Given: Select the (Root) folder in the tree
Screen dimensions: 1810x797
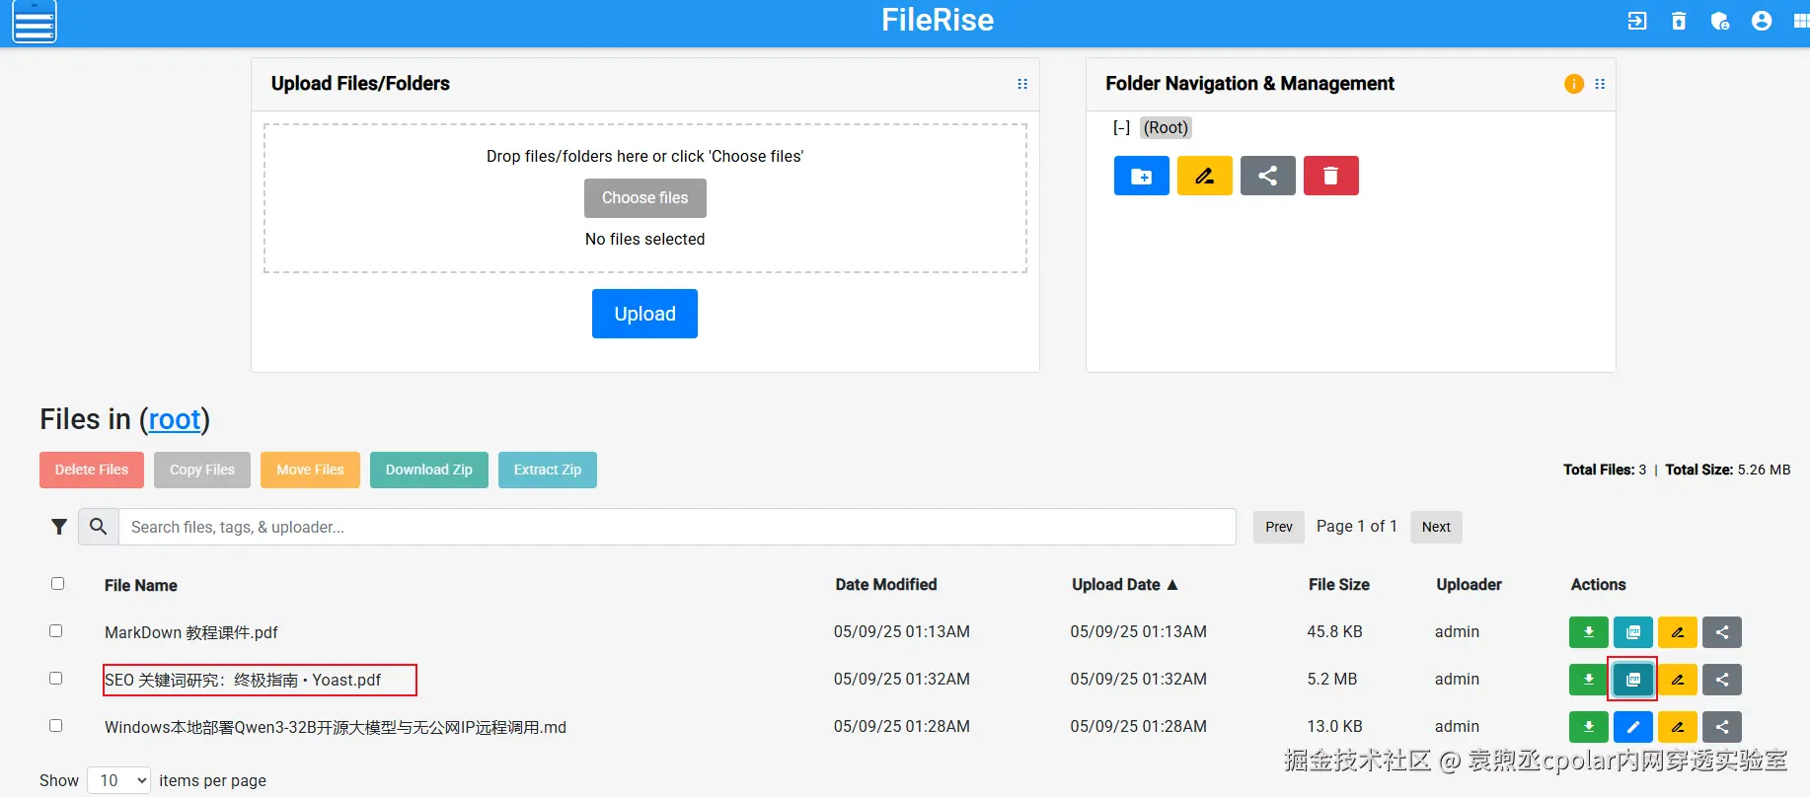Looking at the screenshot, I should point(1166,127).
